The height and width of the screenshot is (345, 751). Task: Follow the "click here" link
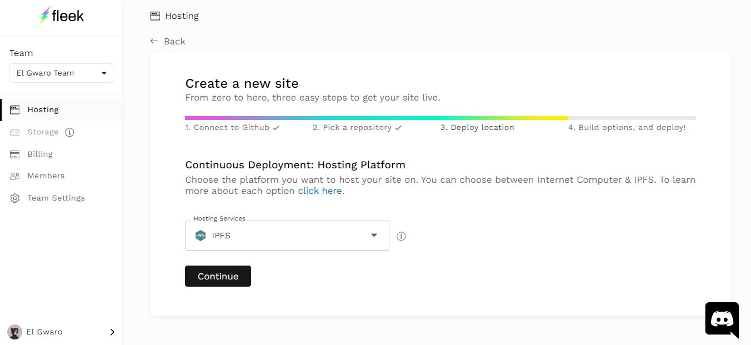319,191
